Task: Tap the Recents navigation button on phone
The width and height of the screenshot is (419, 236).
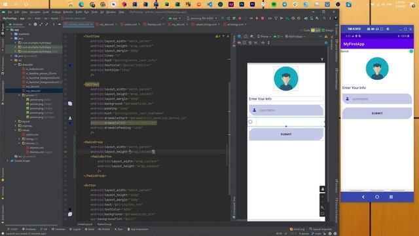Action: click(391, 197)
